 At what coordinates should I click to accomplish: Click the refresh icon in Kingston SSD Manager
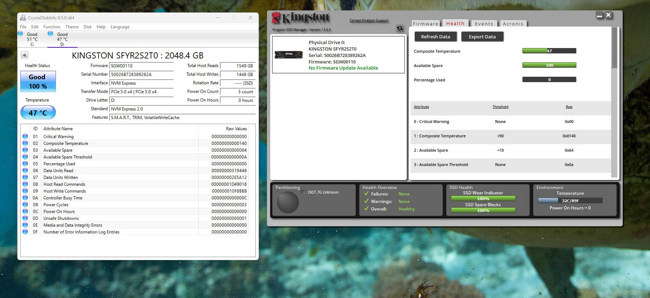pos(399,28)
